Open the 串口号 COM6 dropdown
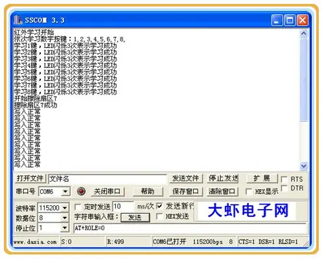The width and height of the screenshot is (324, 259). pyautogui.click(x=65, y=192)
